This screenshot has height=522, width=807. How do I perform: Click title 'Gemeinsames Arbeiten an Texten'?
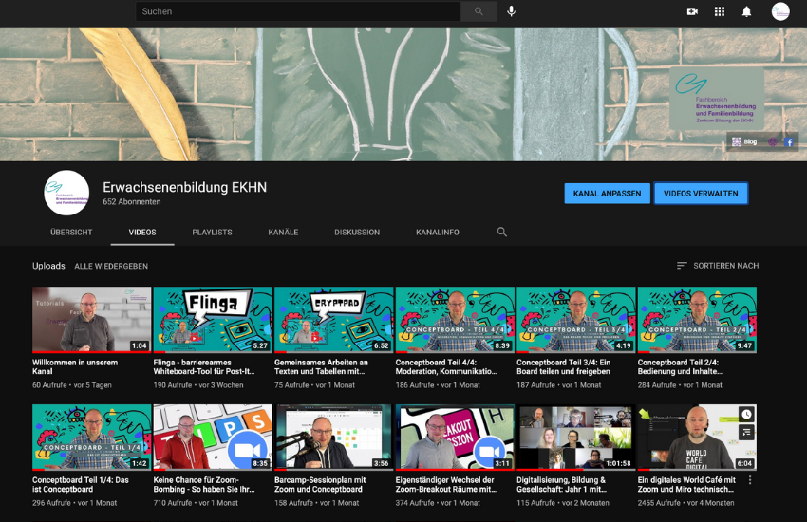click(x=321, y=366)
